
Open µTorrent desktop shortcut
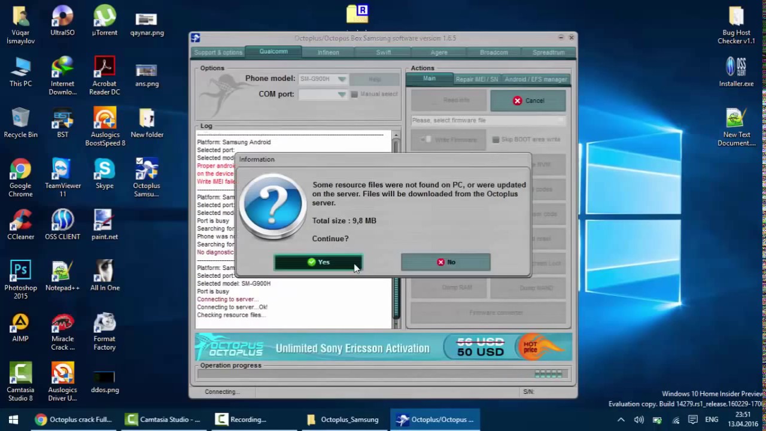[x=105, y=21]
